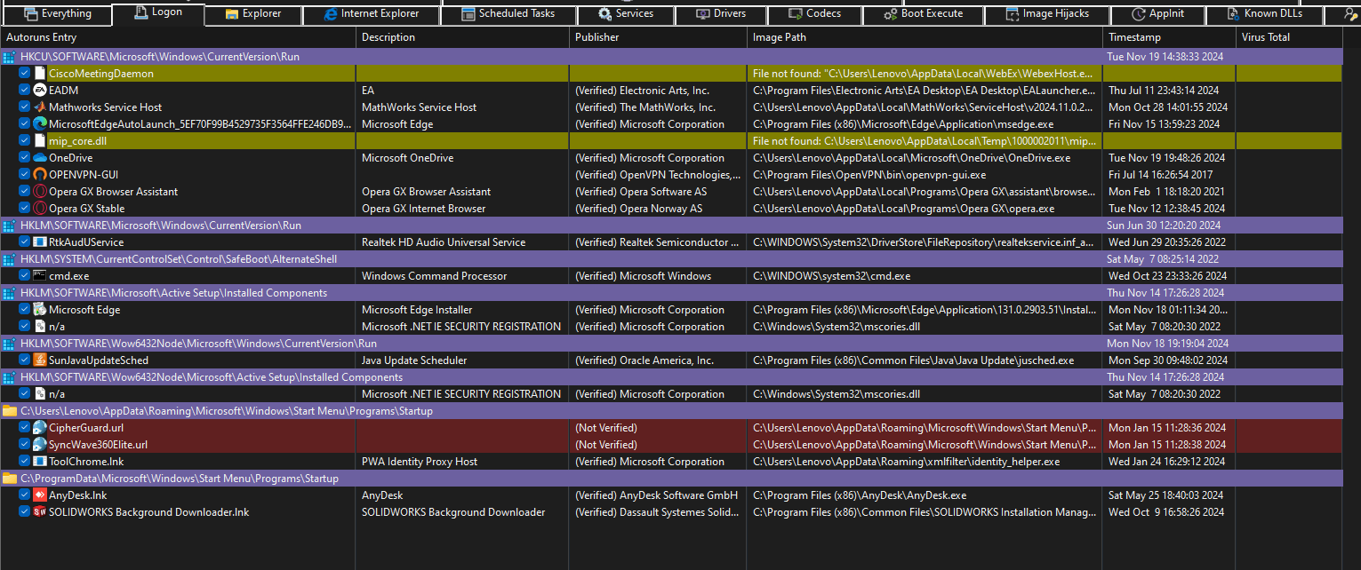Select HKLM Wow6432Node CurrentVersion\Run key row
Screen dimensions: 1361x570
point(671,344)
